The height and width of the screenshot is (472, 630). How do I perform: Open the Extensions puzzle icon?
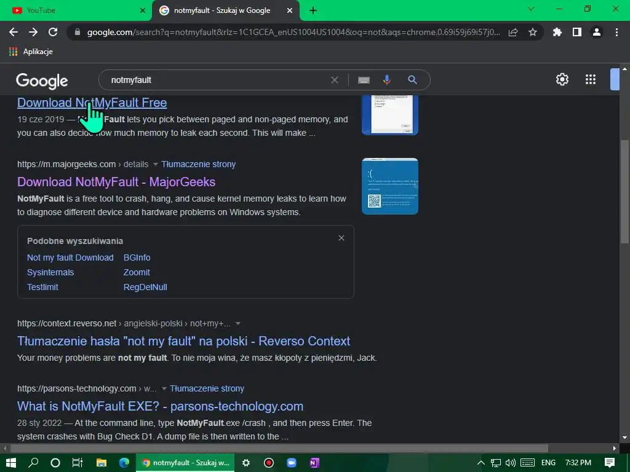[x=557, y=32]
